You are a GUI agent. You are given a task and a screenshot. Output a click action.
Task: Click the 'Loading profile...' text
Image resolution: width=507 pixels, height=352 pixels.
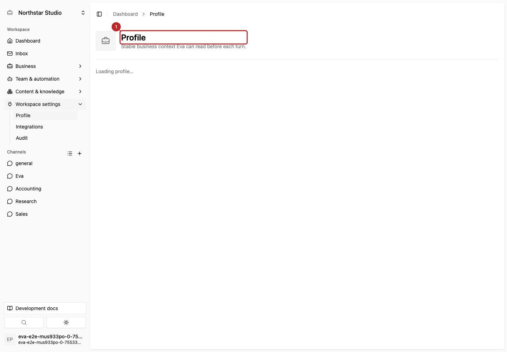pyautogui.click(x=114, y=71)
